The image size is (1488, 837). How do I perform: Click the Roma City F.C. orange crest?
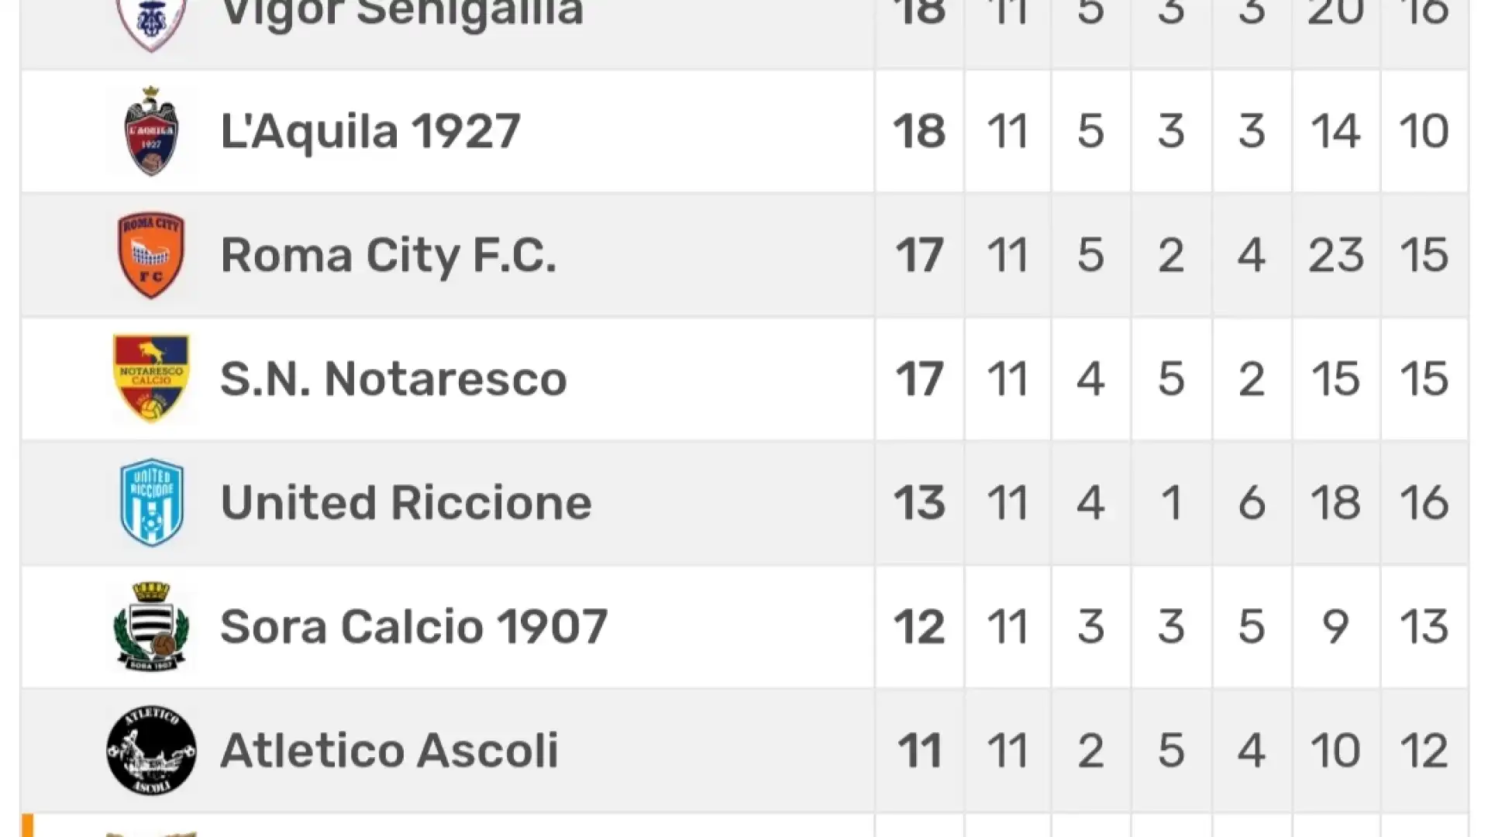click(x=152, y=255)
